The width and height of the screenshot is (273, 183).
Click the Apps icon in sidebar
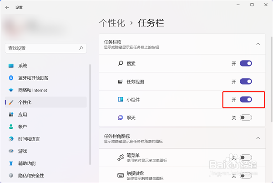11,115
